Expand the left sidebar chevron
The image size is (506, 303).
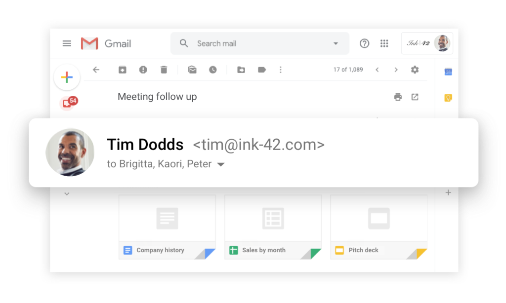click(67, 194)
